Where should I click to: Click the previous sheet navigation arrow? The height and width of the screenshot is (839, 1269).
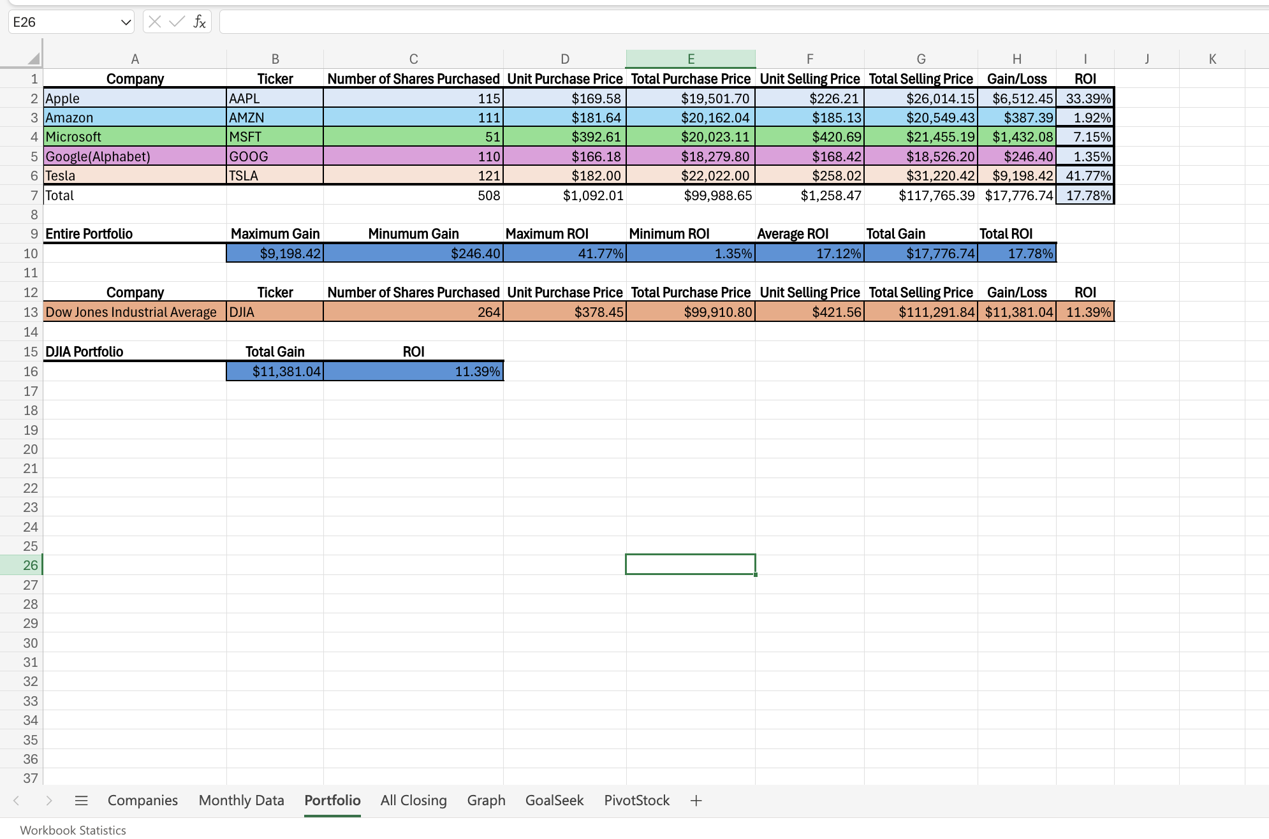pyautogui.click(x=17, y=800)
